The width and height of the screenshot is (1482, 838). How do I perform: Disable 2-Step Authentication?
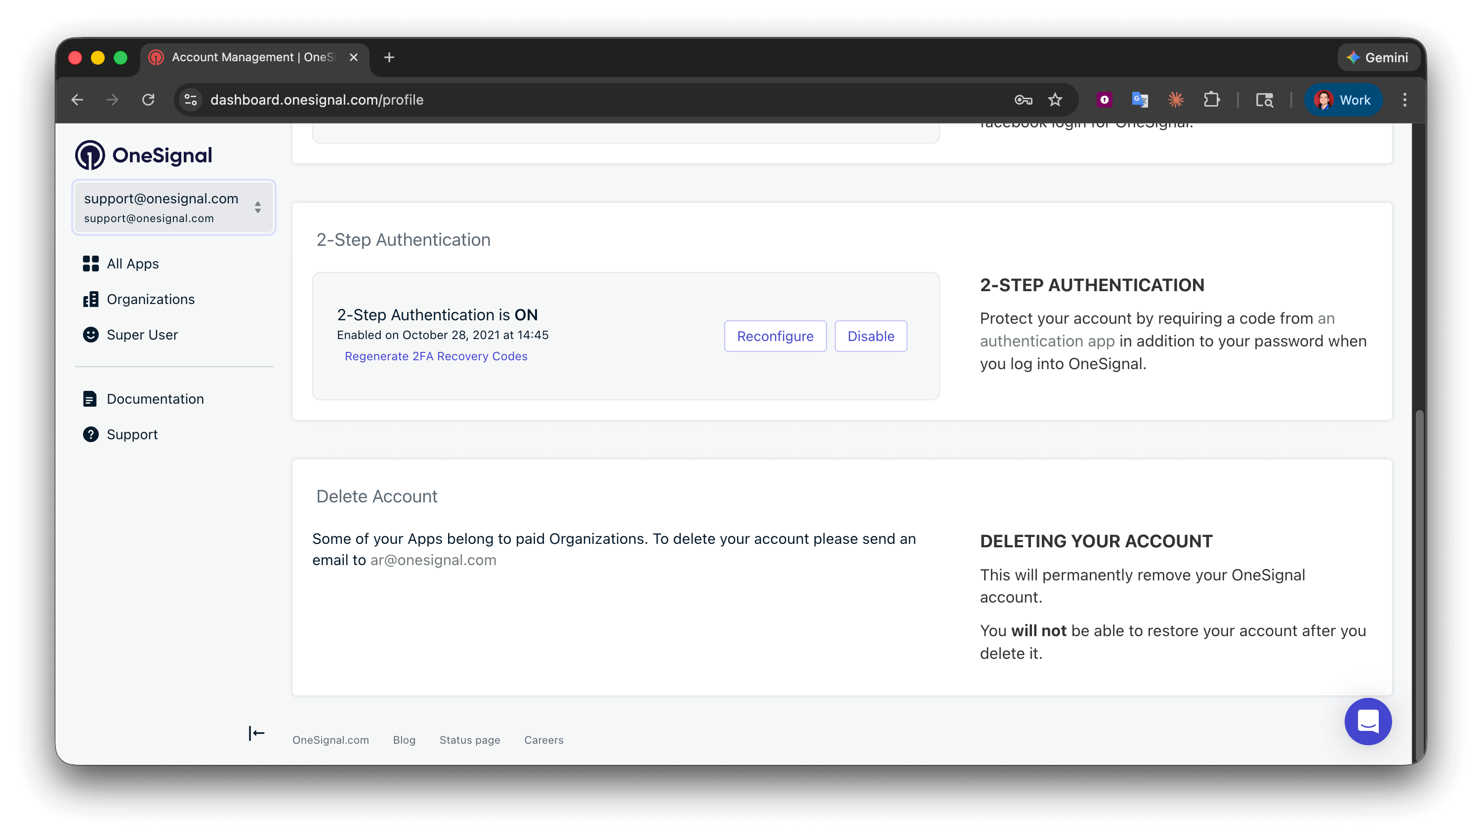click(x=870, y=336)
